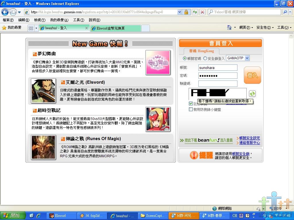The height and width of the screenshot is (220, 294).
Task: Open the 檔案(F) menu
Action: tap(8, 20)
